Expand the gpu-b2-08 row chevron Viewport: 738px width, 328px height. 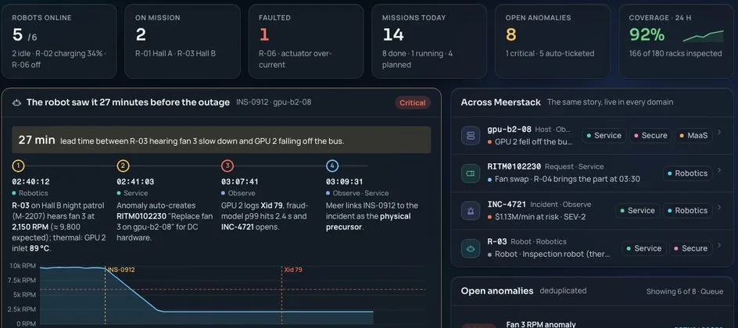coord(719,133)
